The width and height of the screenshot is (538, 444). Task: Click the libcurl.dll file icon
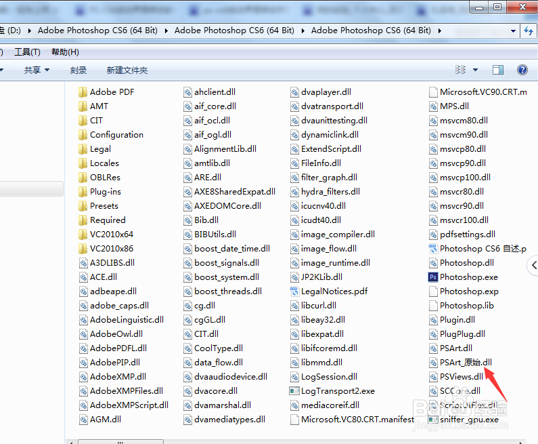294,306
